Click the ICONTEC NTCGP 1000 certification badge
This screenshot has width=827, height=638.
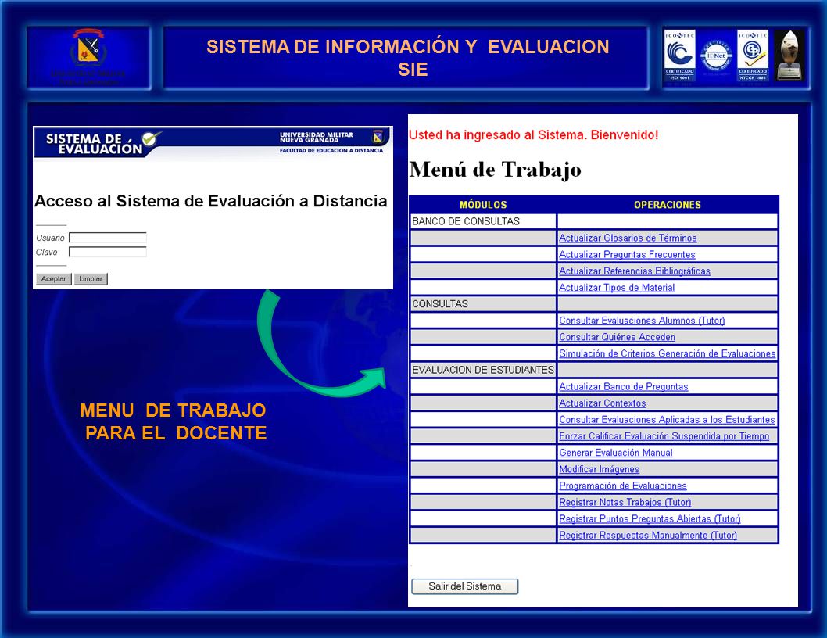(752, 56)
